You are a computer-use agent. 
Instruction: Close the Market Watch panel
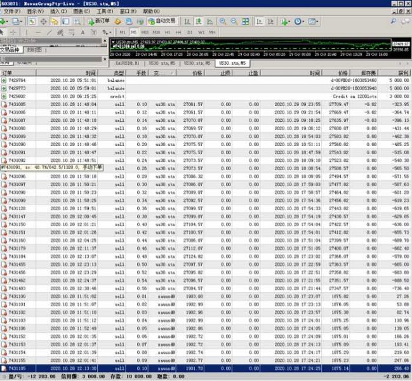105,41
